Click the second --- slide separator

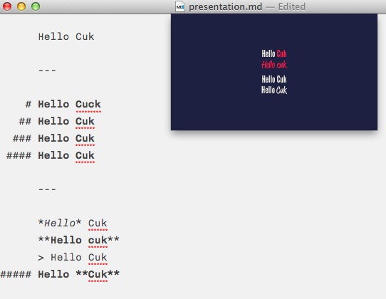click(47, 189)
